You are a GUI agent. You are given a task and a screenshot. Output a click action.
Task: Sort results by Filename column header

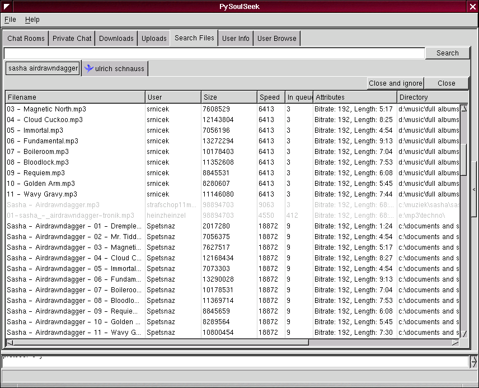76,97
